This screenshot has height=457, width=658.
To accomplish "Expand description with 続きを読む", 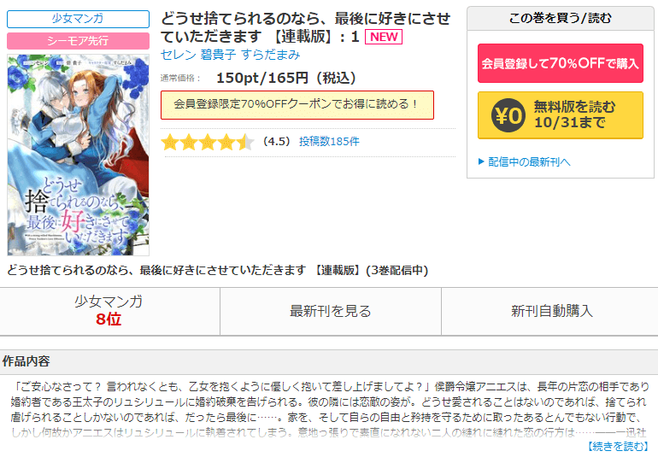I will click(617, 446).
